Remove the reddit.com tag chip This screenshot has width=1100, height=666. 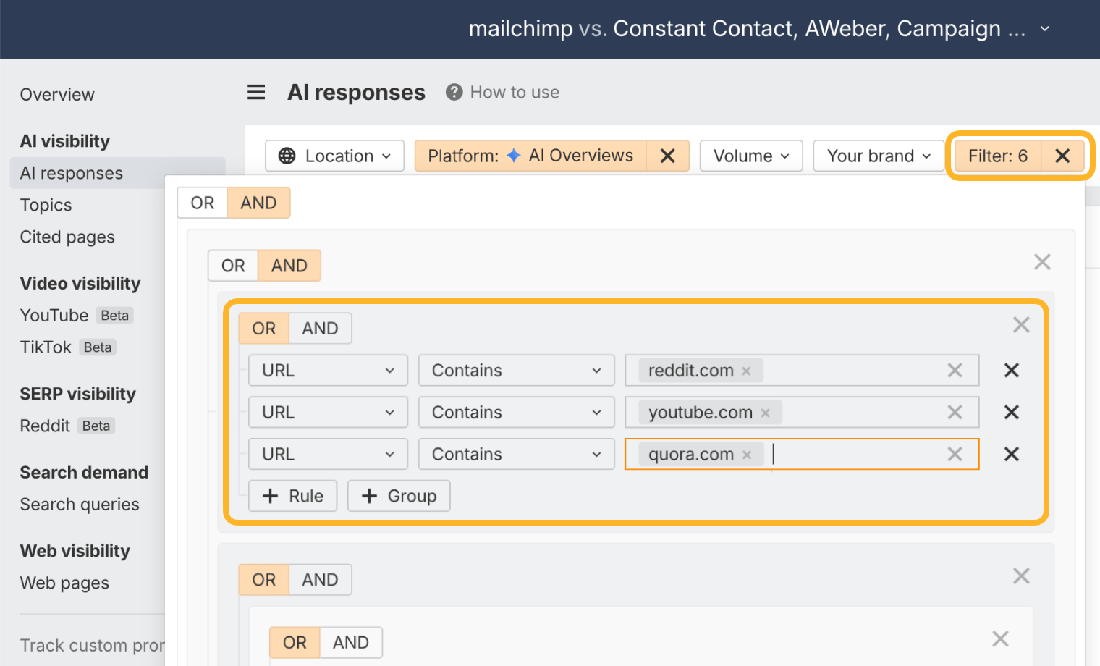746,371
